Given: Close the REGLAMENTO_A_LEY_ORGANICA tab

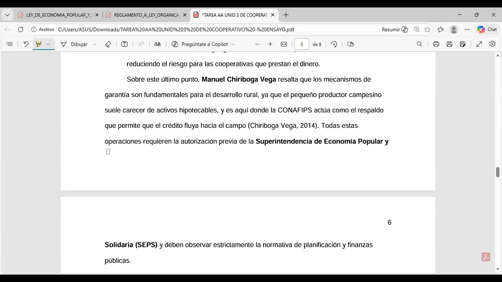Looking at the screenshot, I should 185,15.
